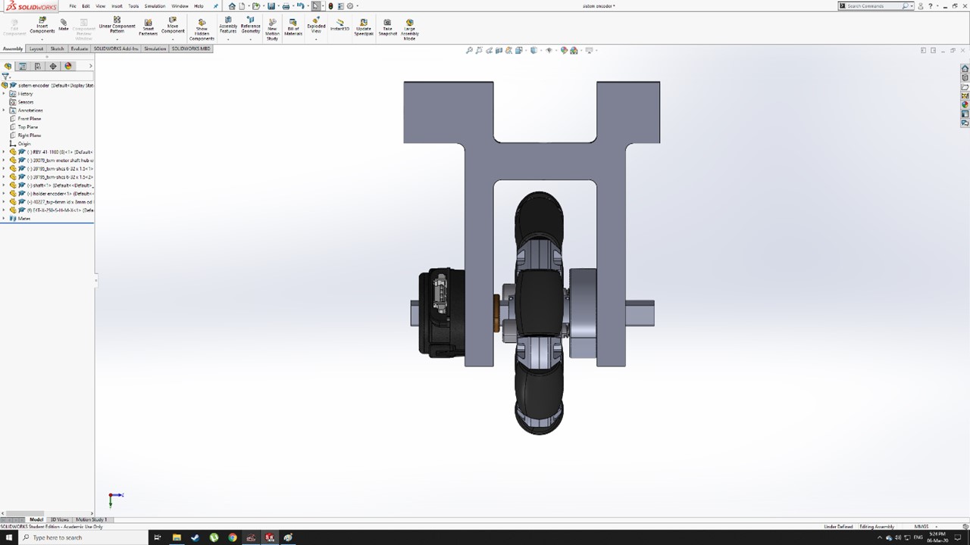Image resolution: width=970 pixels, height=545 pixels.
Task: Open the Appearances pane in task pane
Action: (x=965, y=105)
